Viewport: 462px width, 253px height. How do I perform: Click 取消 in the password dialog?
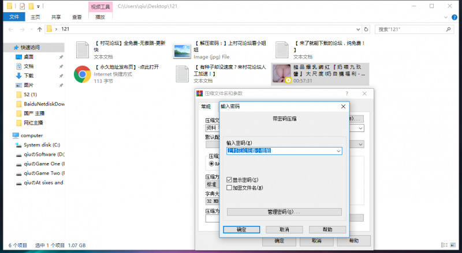284,229
